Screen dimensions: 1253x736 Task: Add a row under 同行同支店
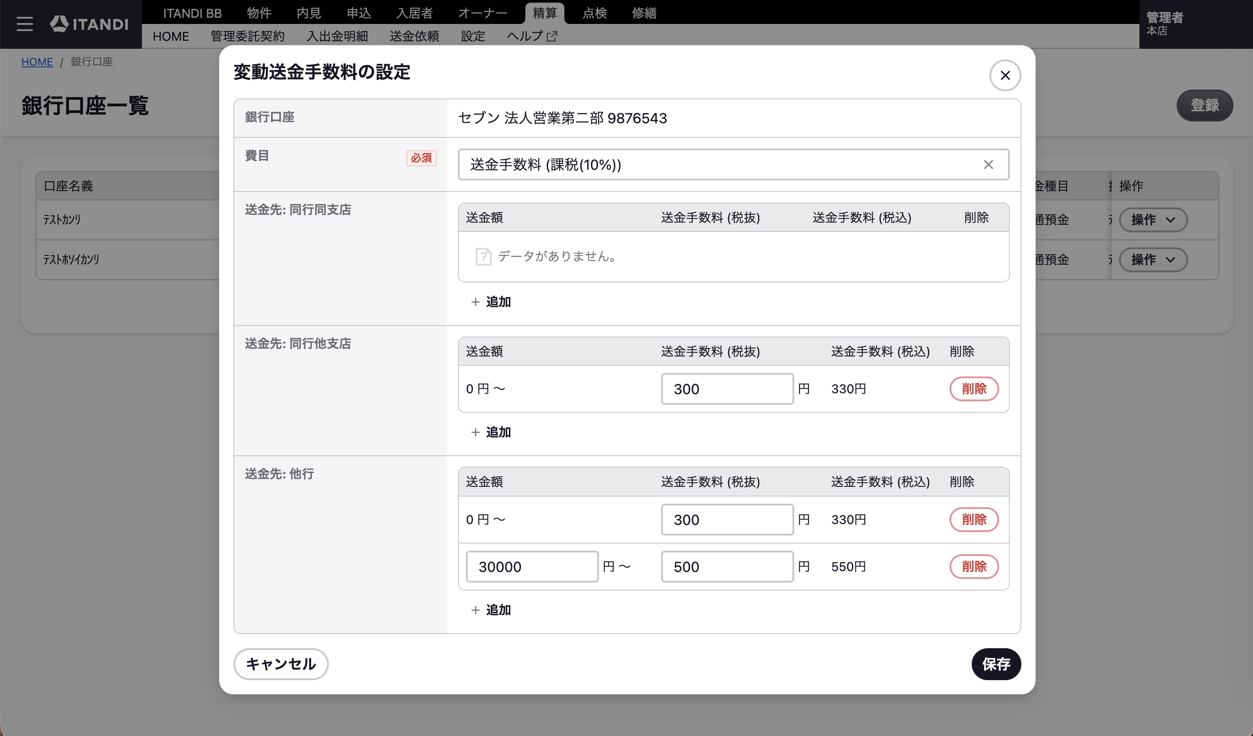[x=491, y=301]
